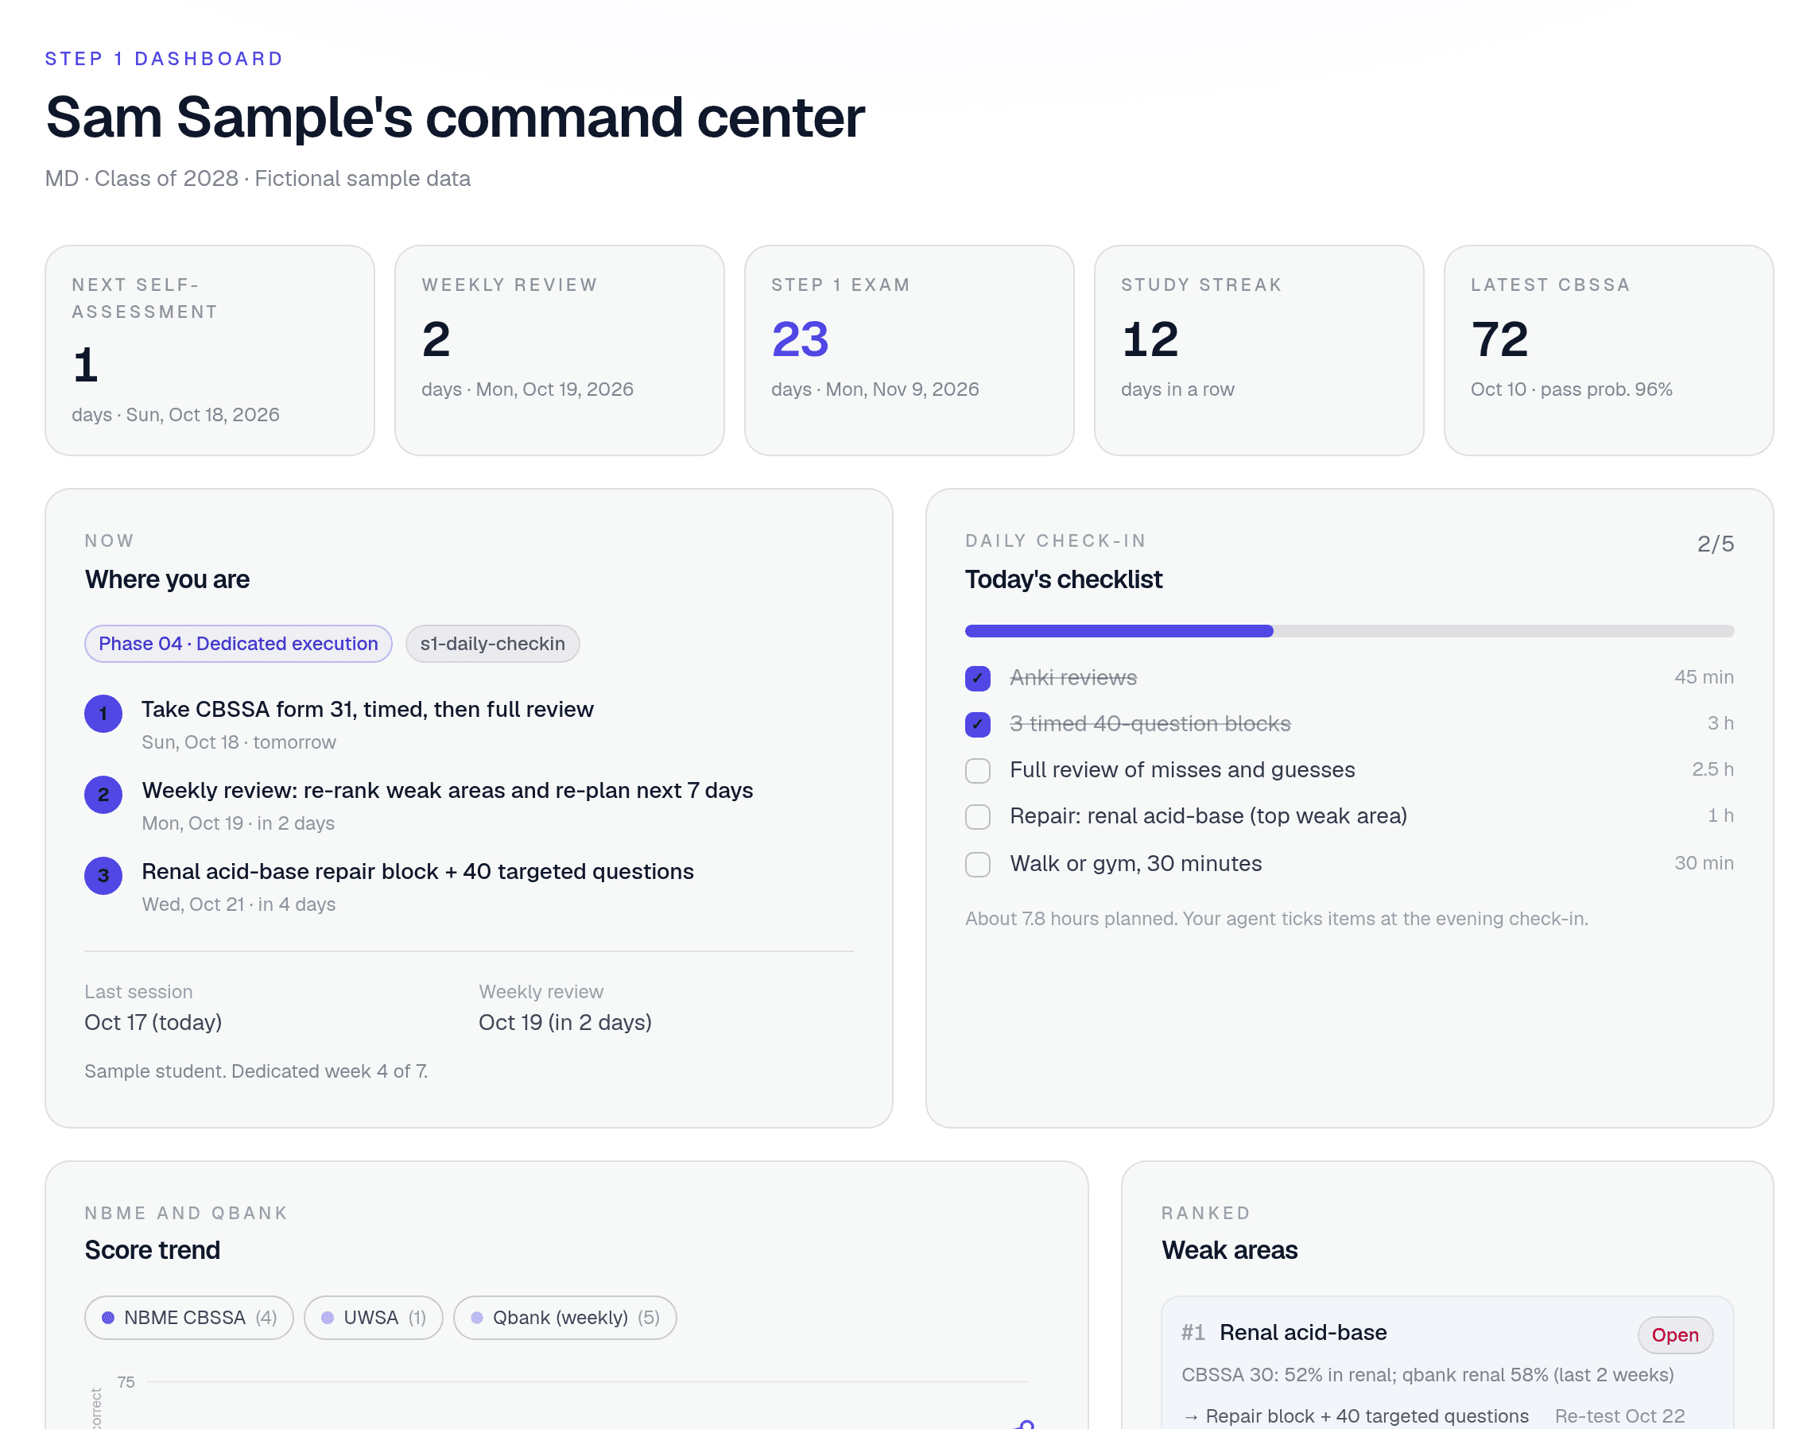
Task: Open the Study Streak card
Action: coord(1259,350)
